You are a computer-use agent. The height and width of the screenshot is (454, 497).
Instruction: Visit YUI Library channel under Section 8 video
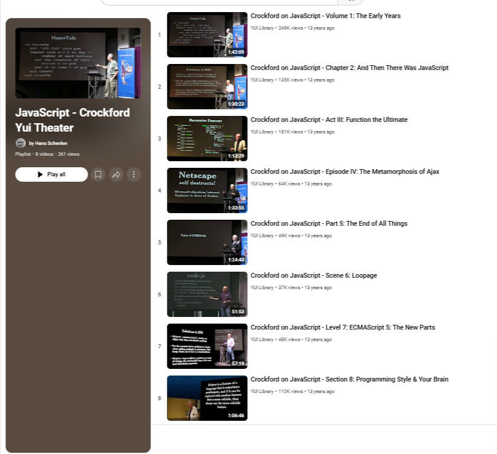(x=262, y=391)
